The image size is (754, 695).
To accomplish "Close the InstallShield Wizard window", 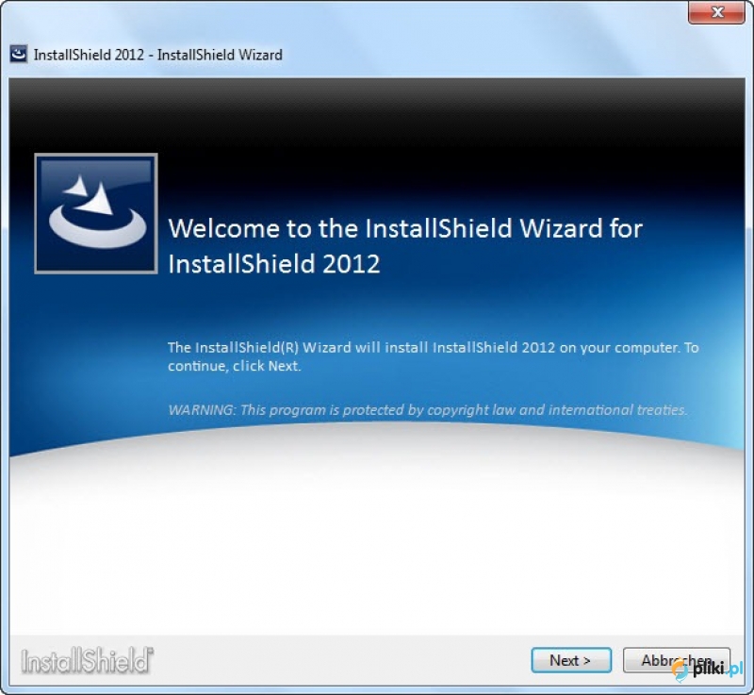I will [x=716, y=12].
